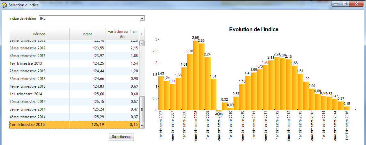366x145 pixels.
Task: Click the table vertical scrollbar thumb
Action: click(142, 109)
